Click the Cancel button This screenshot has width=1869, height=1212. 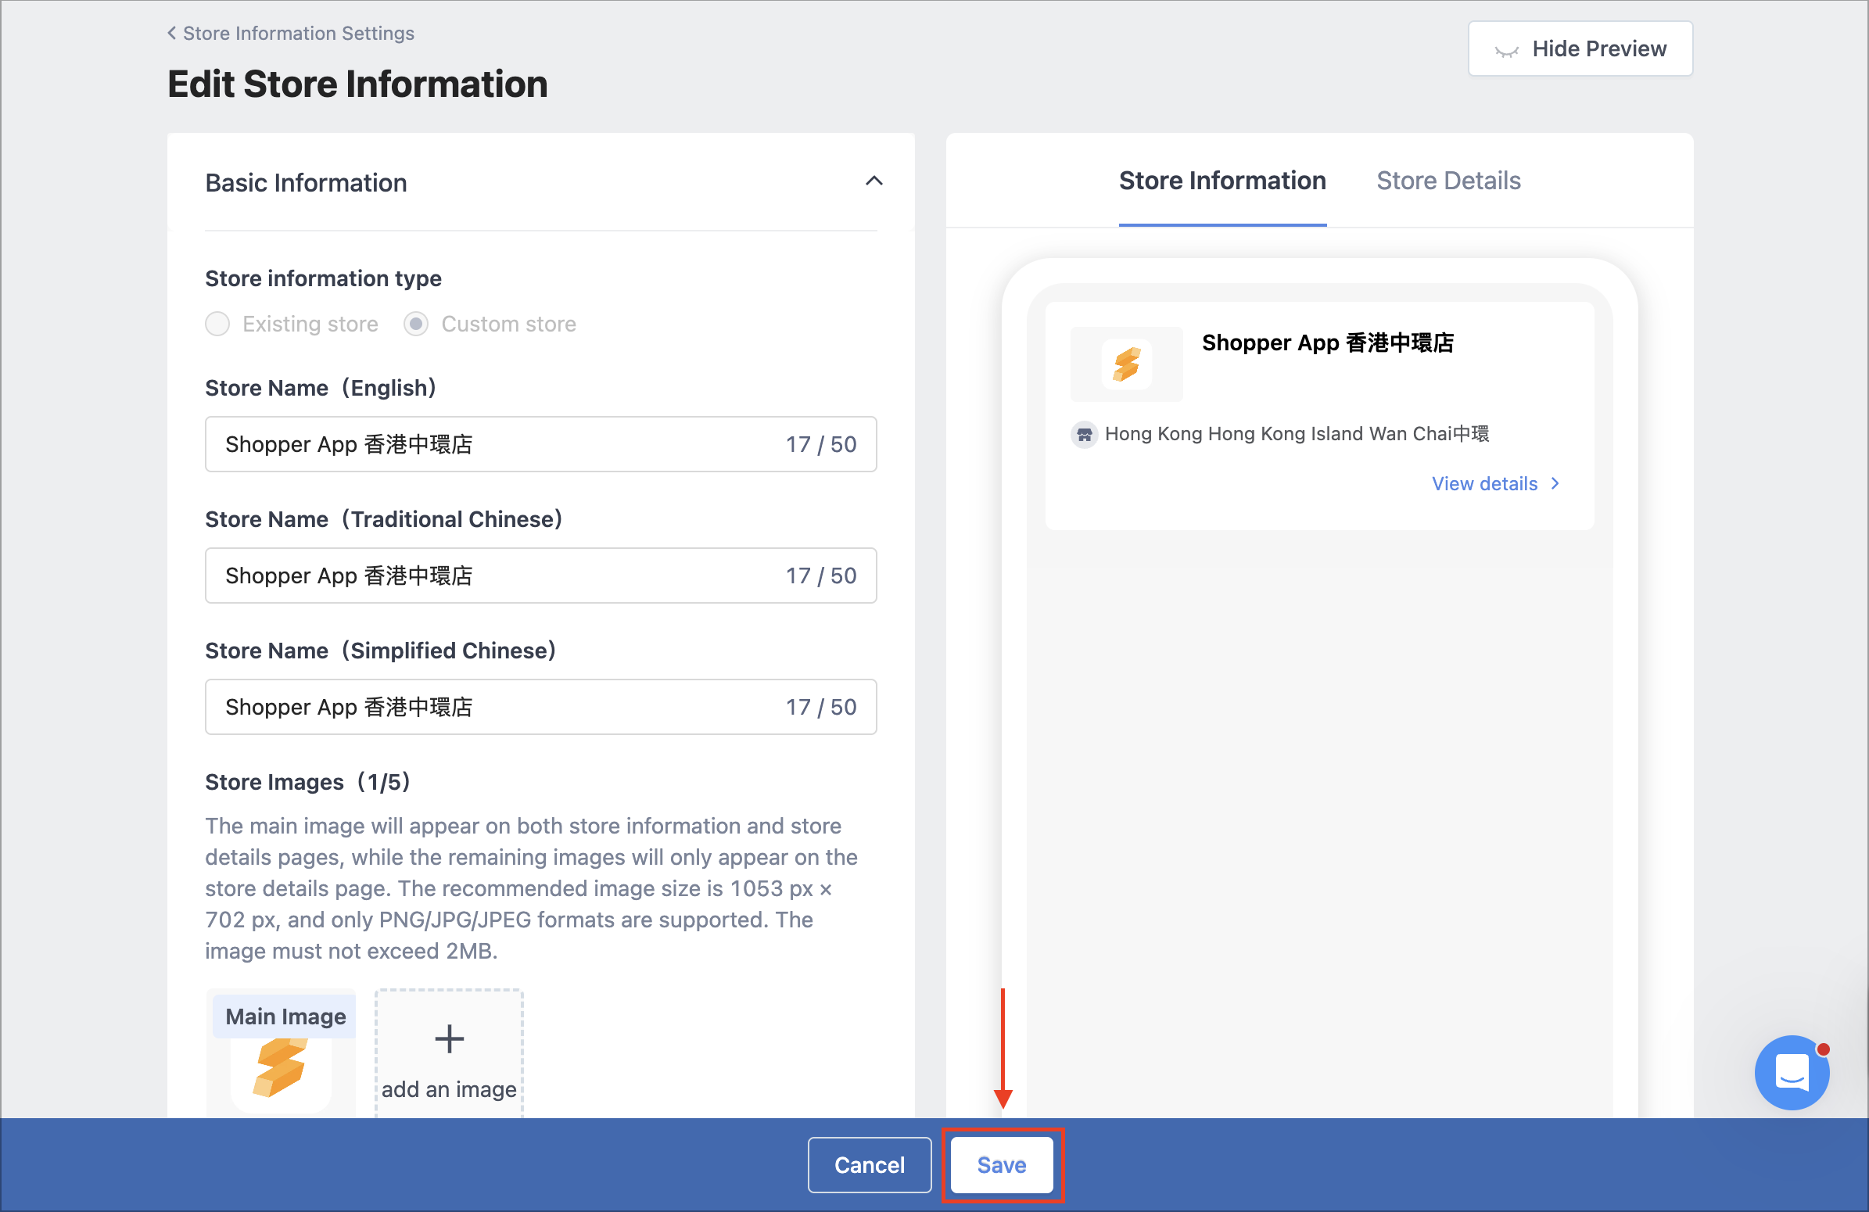click(x=870, y=1165)
